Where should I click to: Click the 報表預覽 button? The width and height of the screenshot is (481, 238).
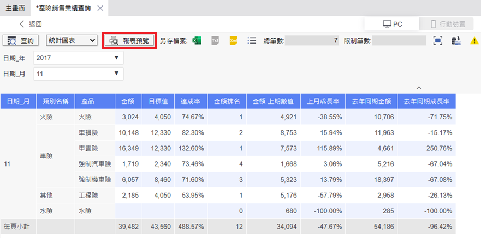pyautogui.click(x=130, y=40)
